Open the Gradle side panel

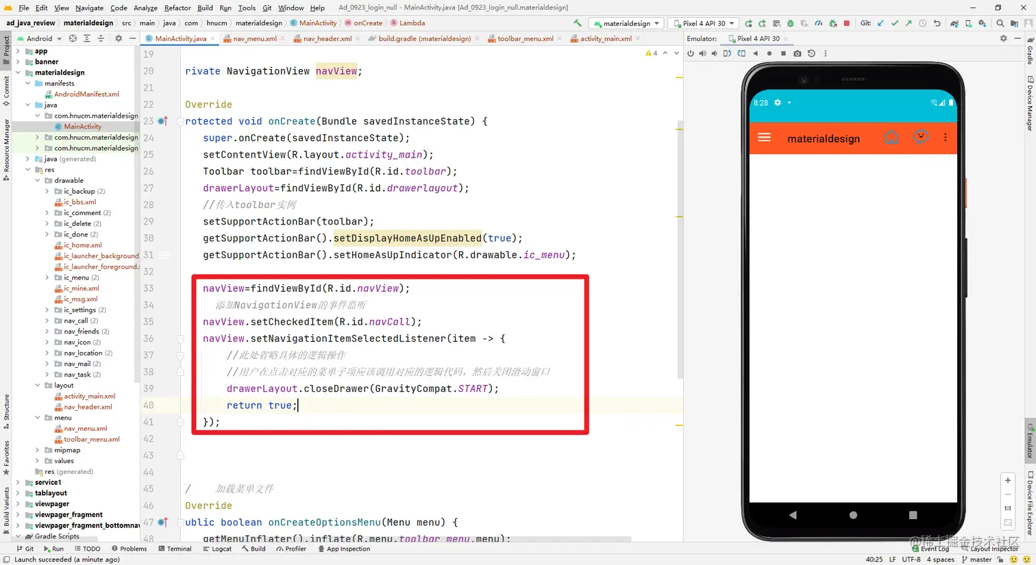(1029, 51)
